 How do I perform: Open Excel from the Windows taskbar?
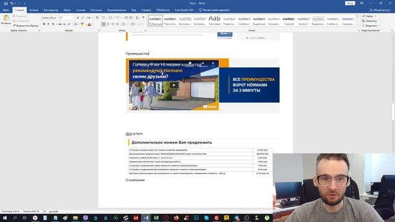coord(156,218)
